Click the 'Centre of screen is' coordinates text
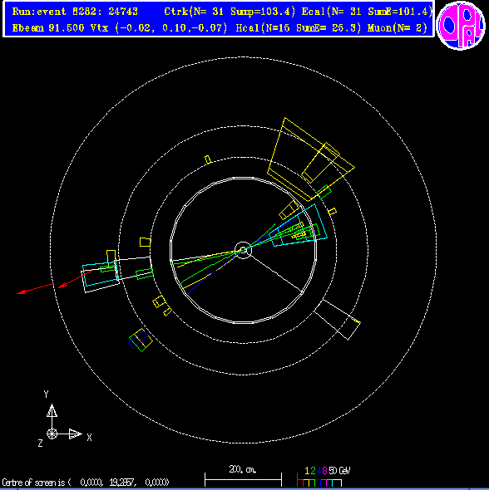This screenshot has width=489, height=490. tap(86, 483)
